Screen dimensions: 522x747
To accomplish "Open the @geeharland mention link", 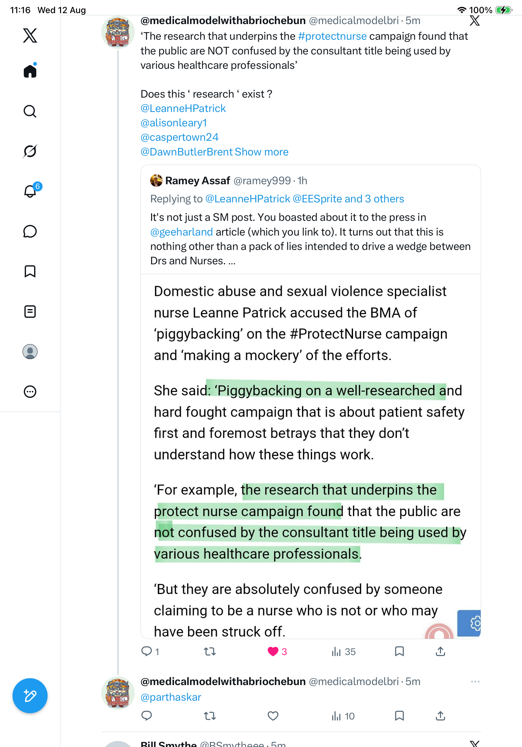I will [x=182, y=232].
